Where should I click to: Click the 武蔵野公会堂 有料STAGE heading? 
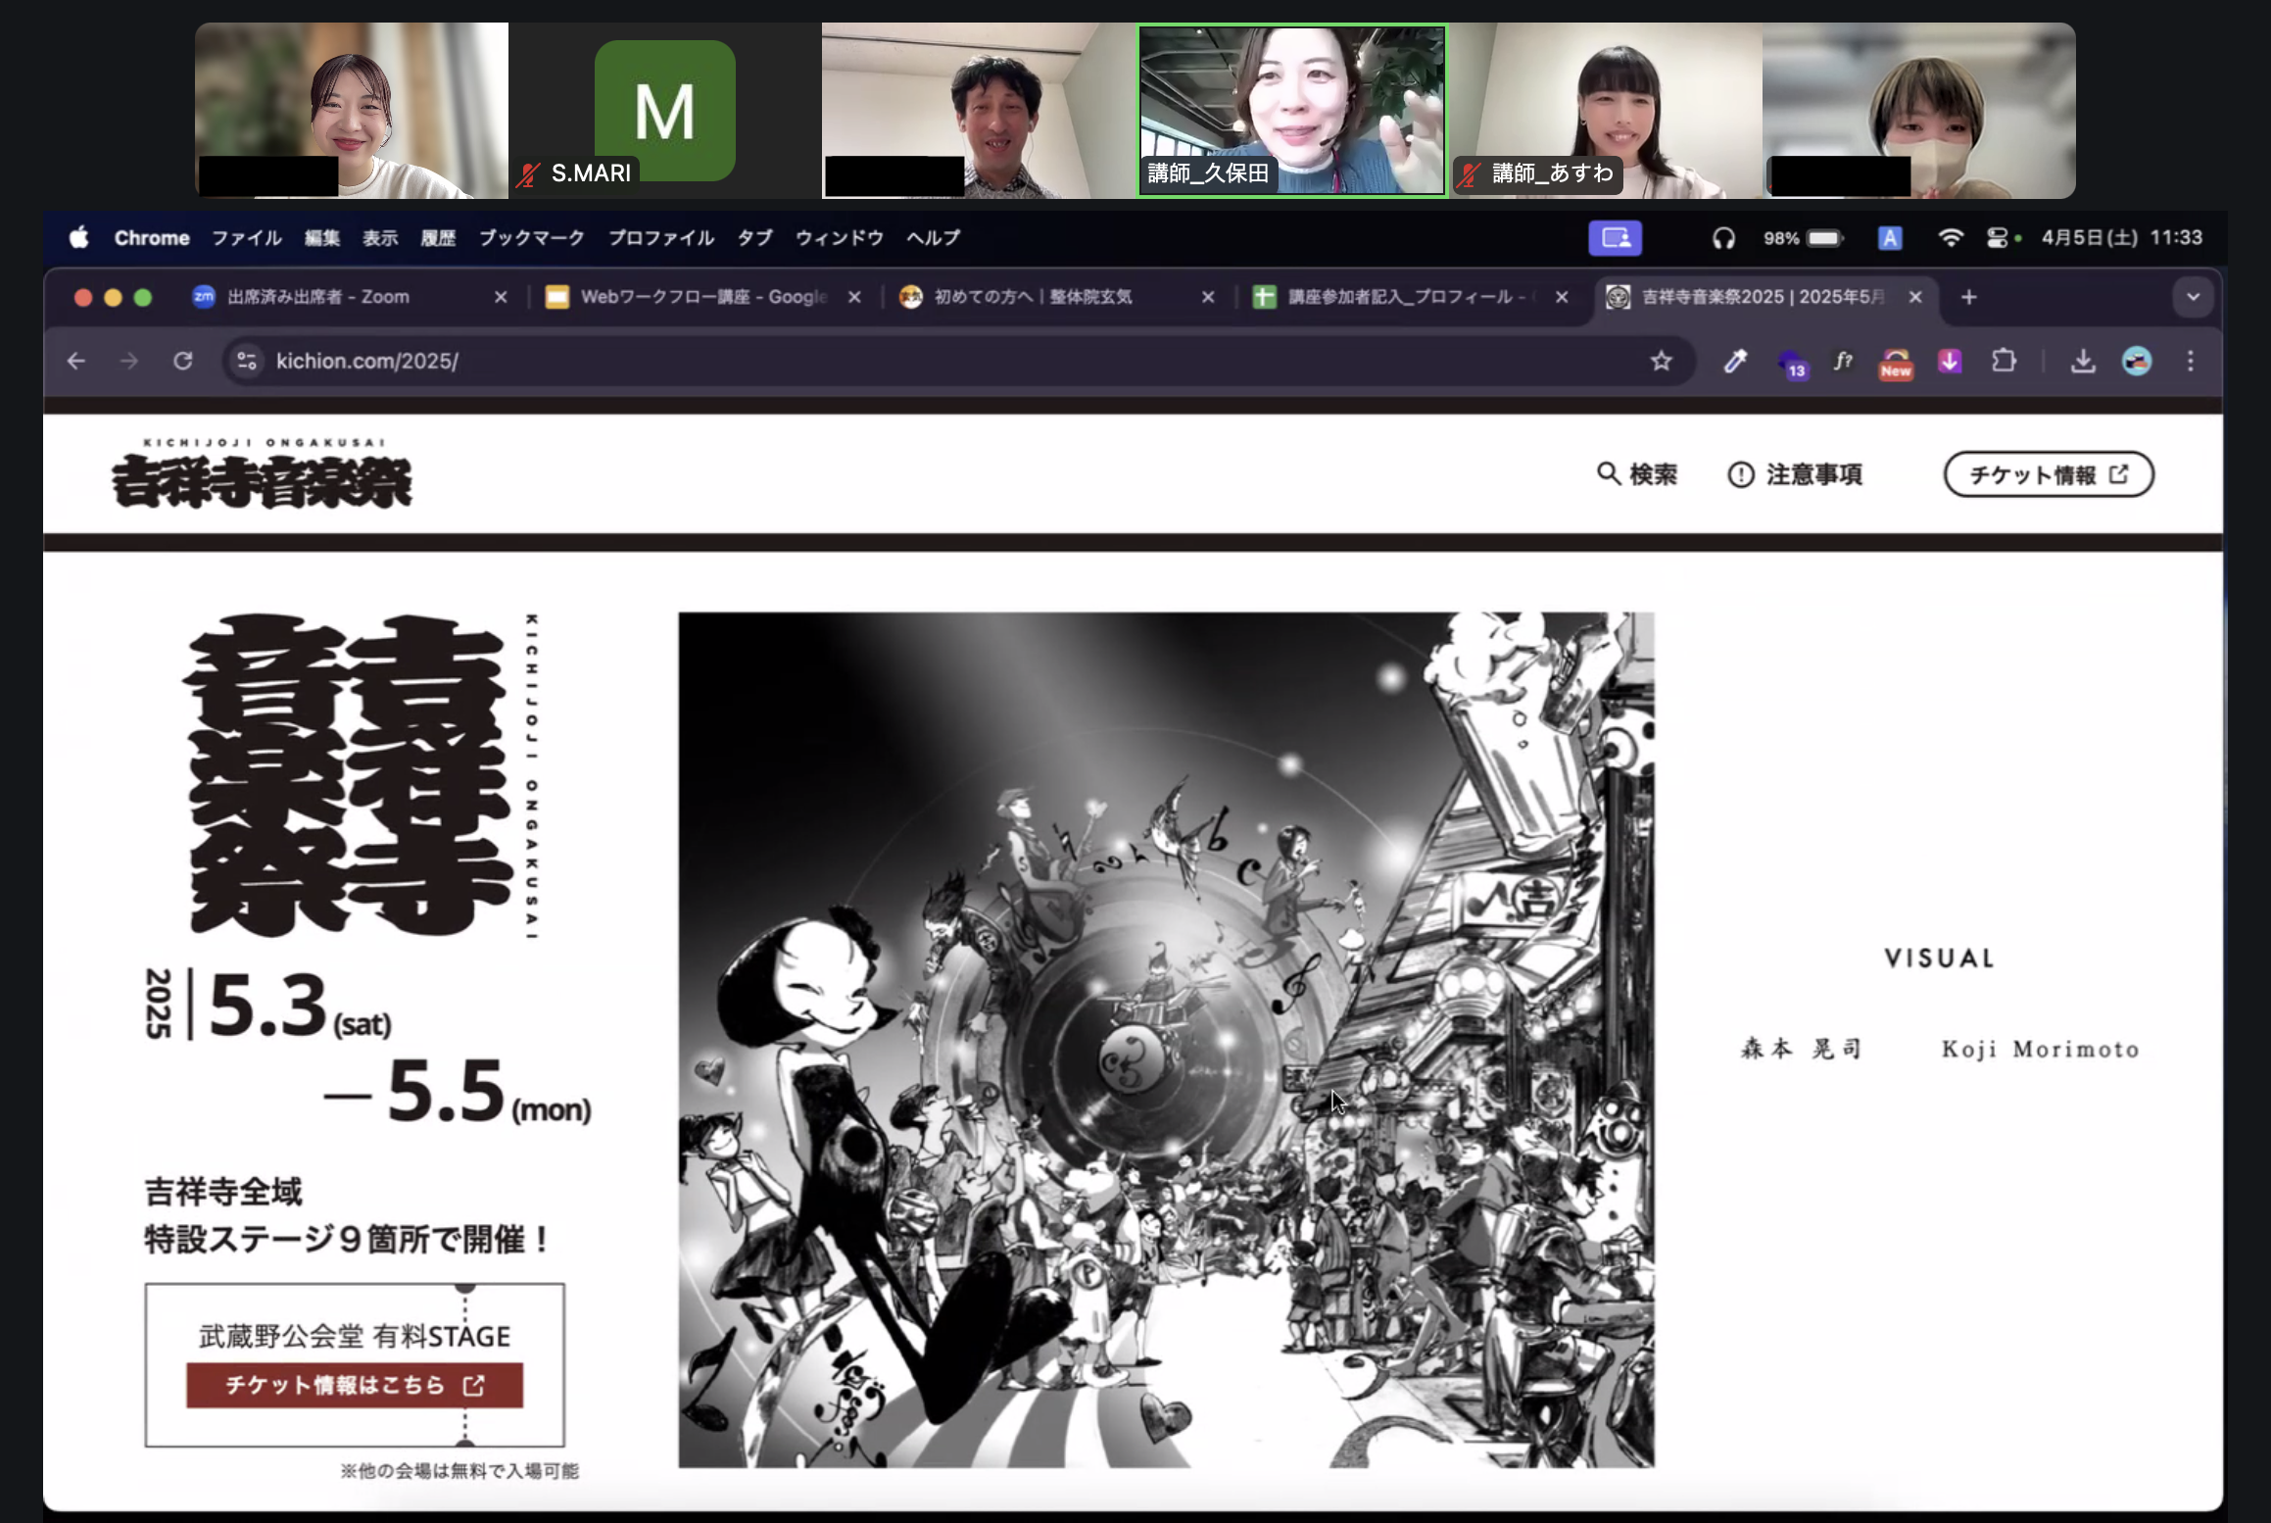pos(355,1336)
